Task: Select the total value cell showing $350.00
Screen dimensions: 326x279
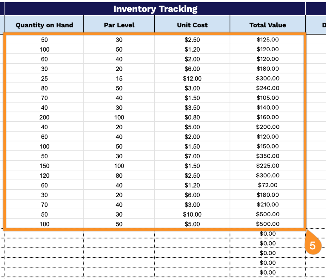Action: coord(268,156)
